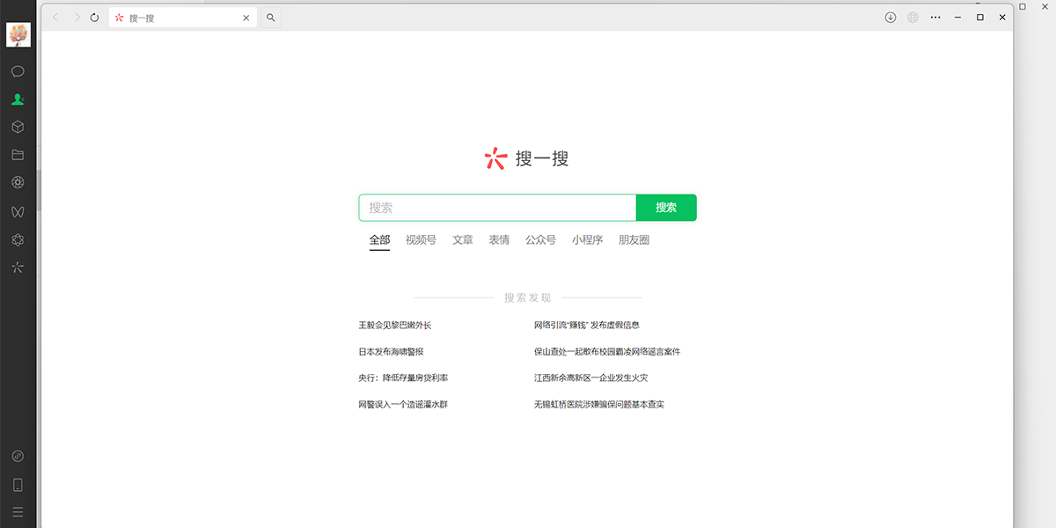
Task: Select the 搜一搜 sparkle icon in the sidebar
Action: [18, 268]
